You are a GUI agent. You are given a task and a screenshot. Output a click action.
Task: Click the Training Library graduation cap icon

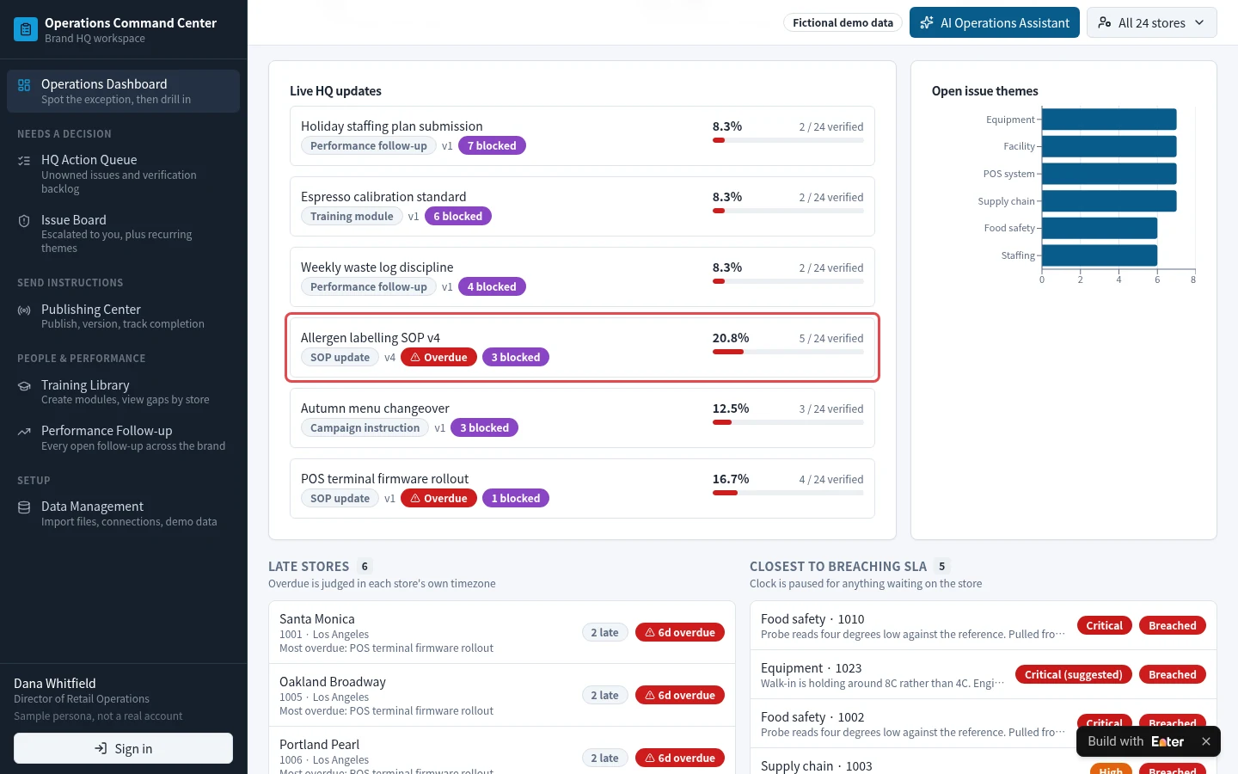pos(24,386)
